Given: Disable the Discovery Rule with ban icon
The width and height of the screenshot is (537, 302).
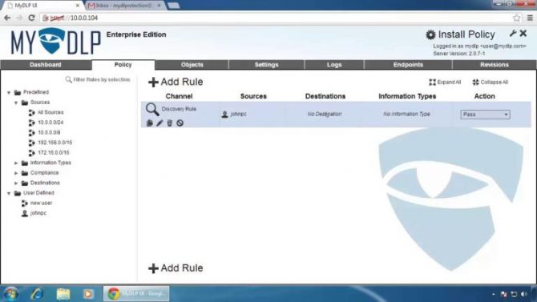Looking at the screenshot, I should pos(180,123).
